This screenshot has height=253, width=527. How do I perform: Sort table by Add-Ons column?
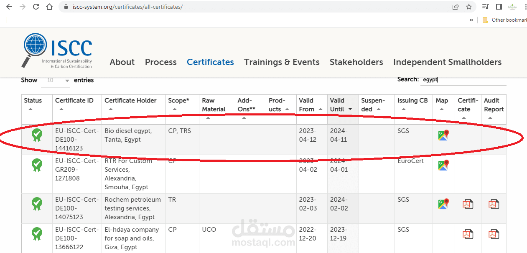coord(250,109)
